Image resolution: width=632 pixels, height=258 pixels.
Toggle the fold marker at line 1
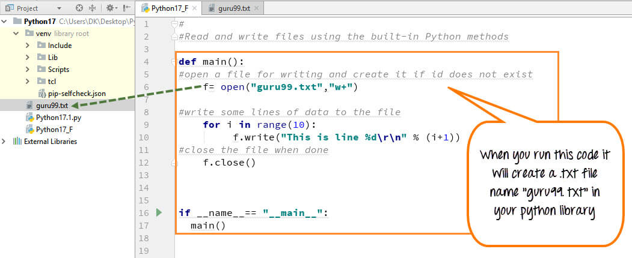point(175,24)
